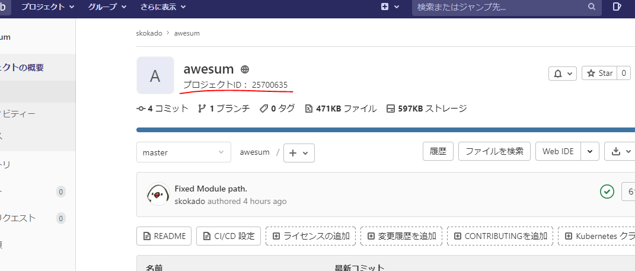Open the download dropdown
The width and height of the screenshot is (635, 271).
[x=620, y=151]
